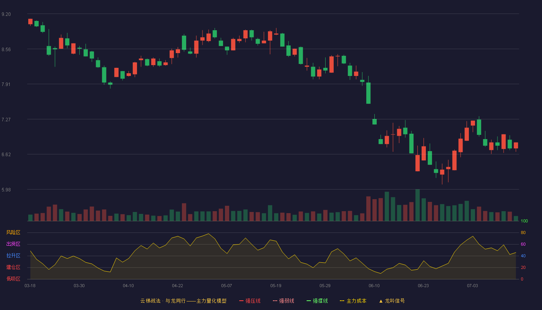Click the 05-07 date label
542x310 pixels.
click(x=227, y=286)
